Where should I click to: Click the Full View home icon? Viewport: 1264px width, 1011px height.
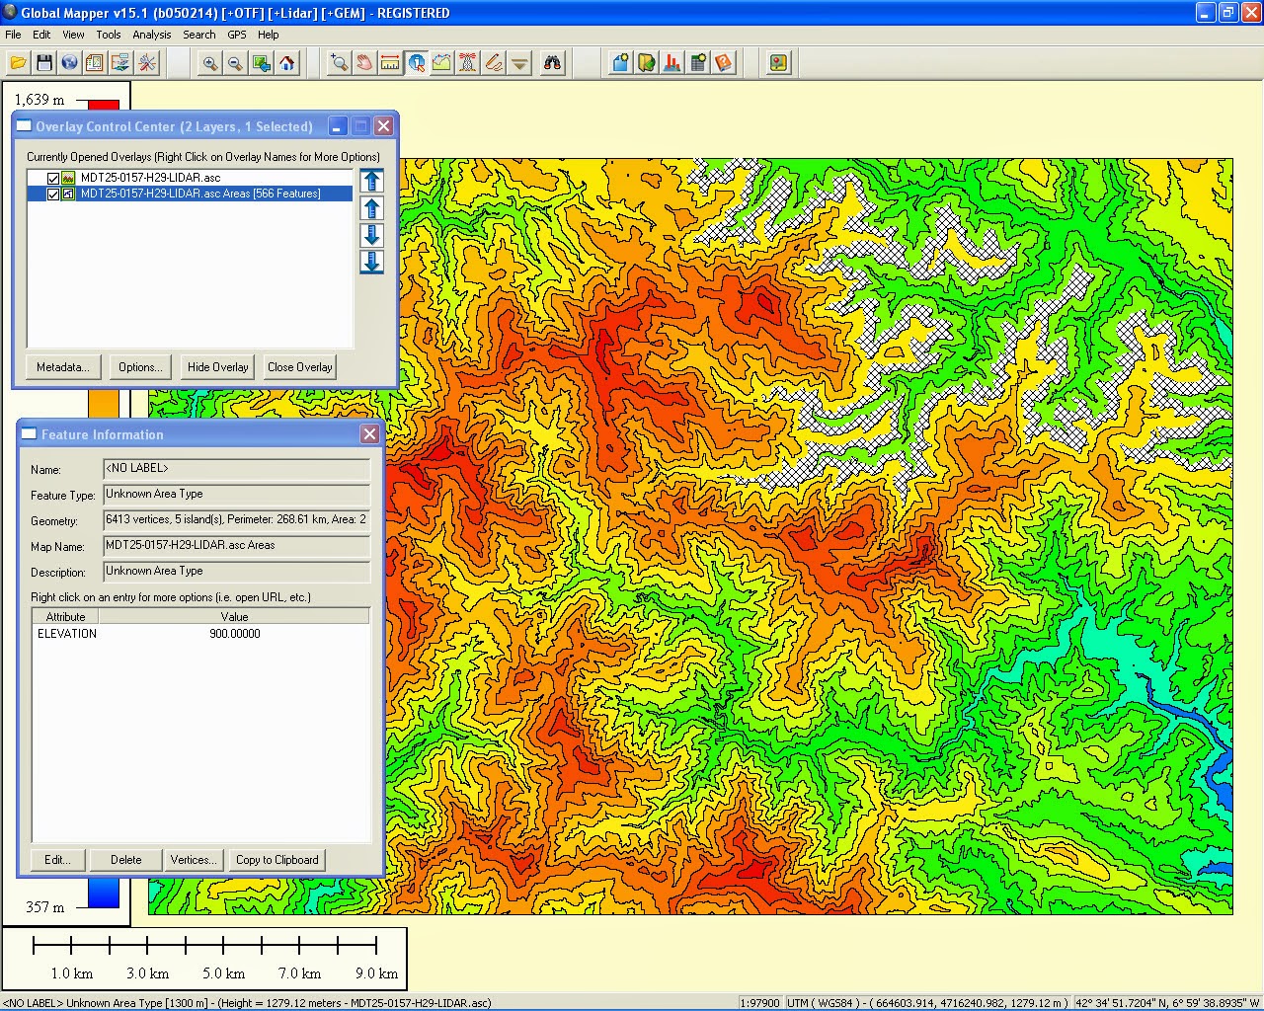tap(287, 62)
